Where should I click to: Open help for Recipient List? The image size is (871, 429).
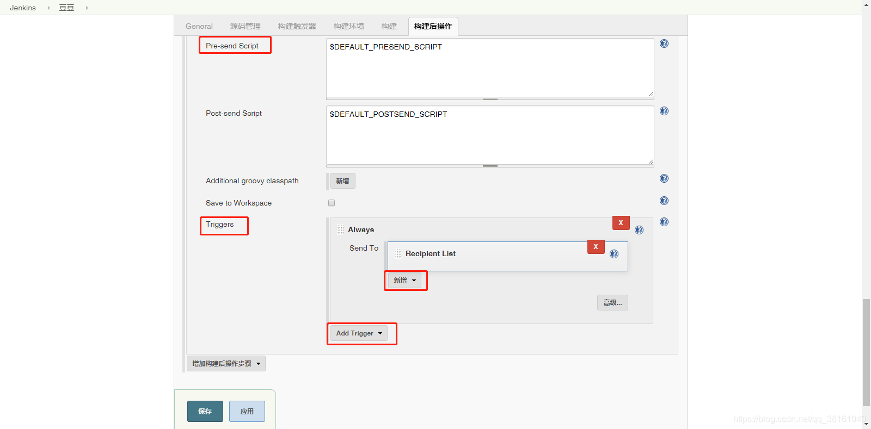pyautogui.click(x=614, y=254)
